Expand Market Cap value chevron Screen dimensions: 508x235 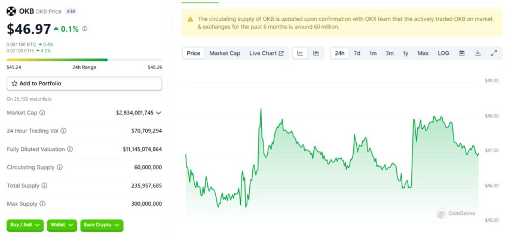(x=158, y=113)
